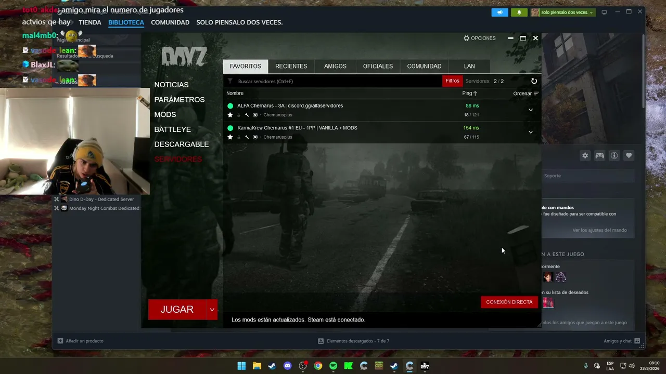Open Descargable in DayZ launcher sidebar
The height and width of the screenshot is (374, 666).
coord(182,144)
